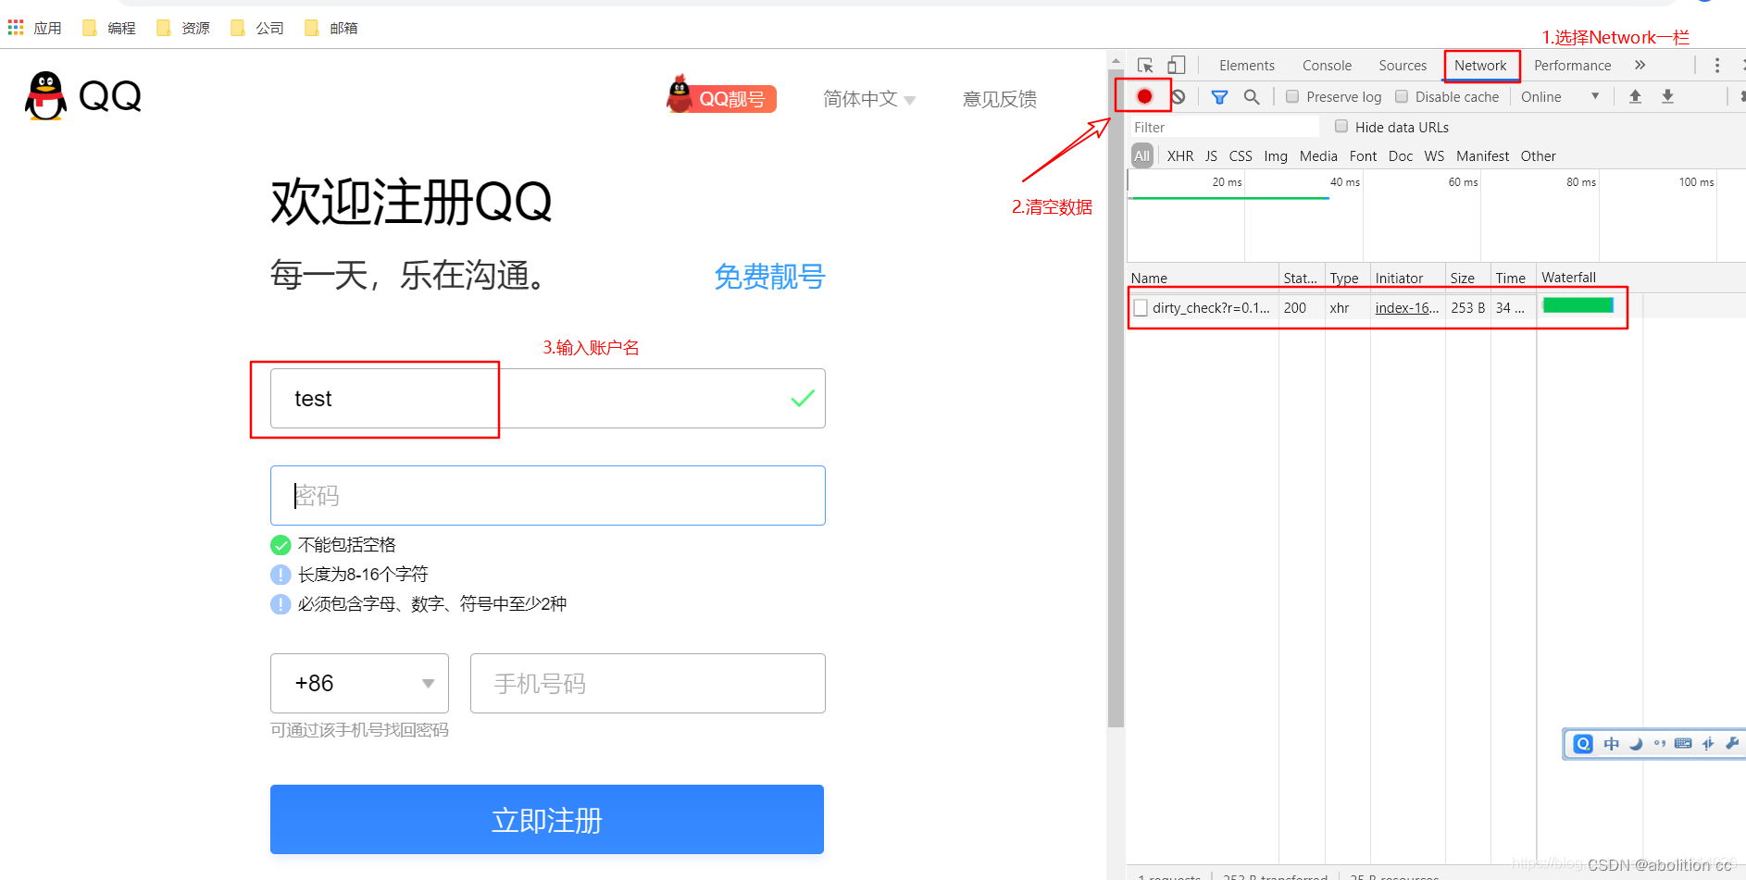Enable Preserve log checkbox
Viewport: 1746px width, 880px height.
tap(1292, 96)
